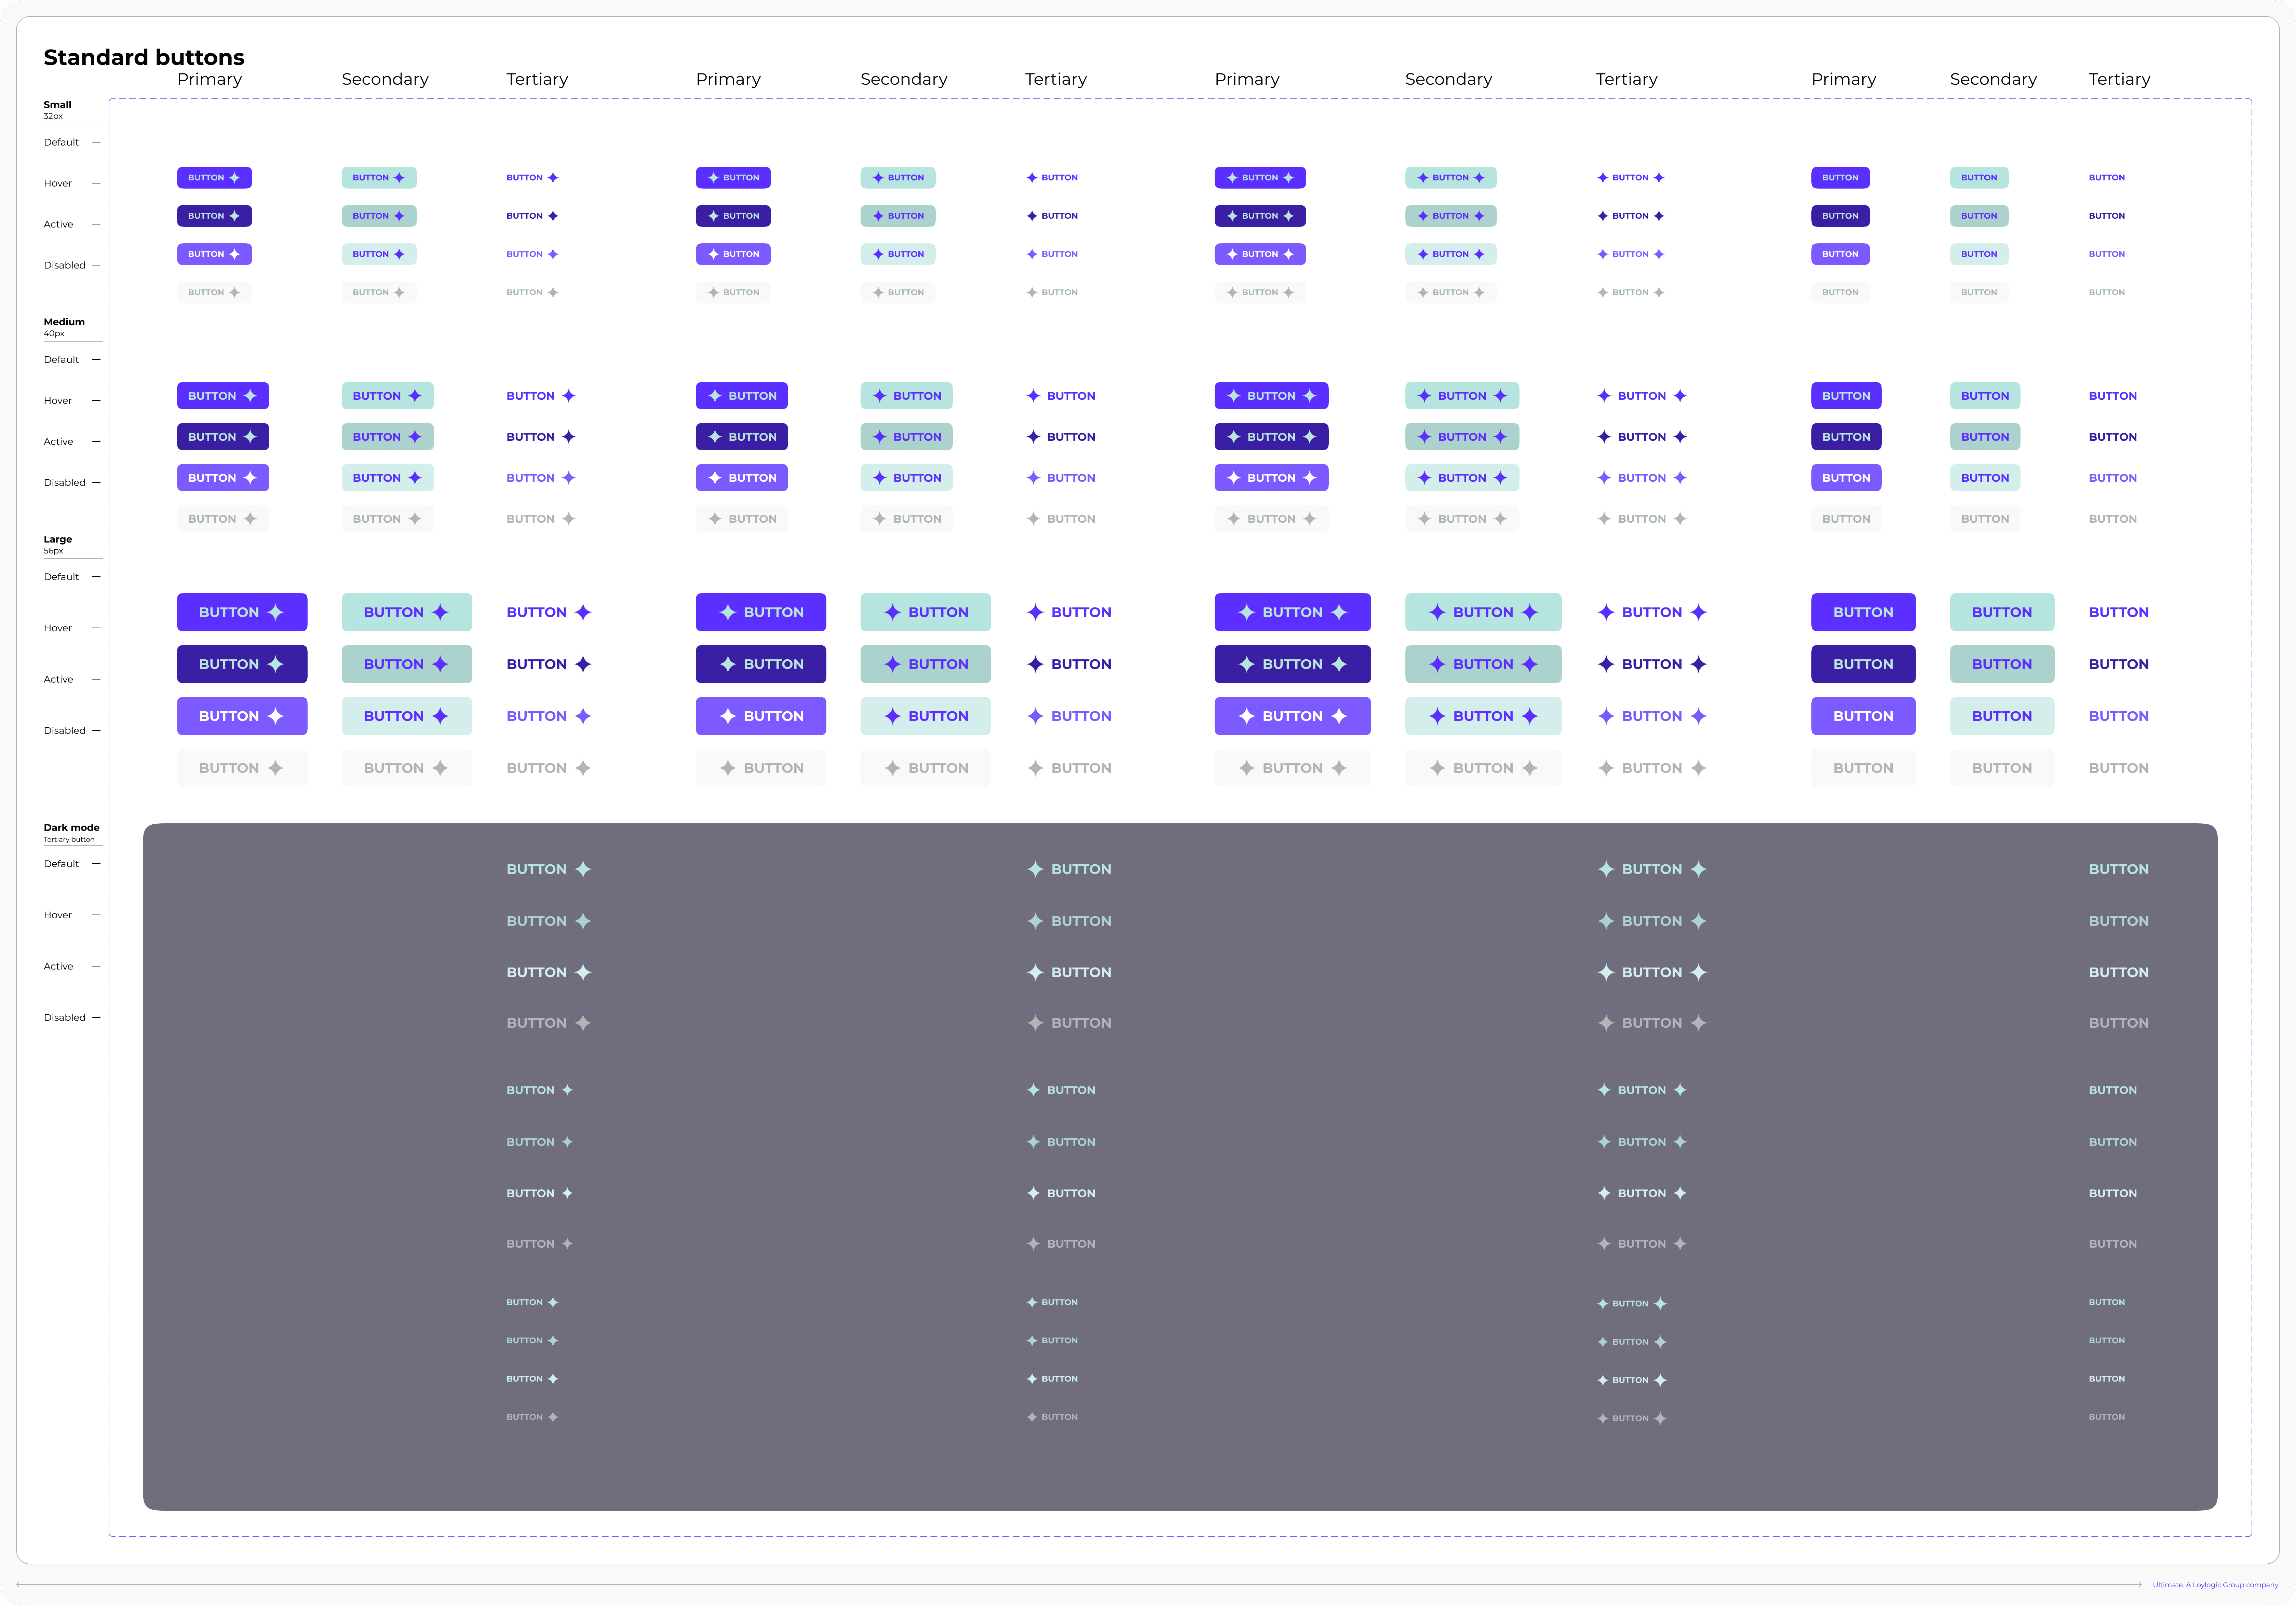Select the Standard buttons heading
This screenshot has height=1605, width=2296.
click(x=144, y=57)
